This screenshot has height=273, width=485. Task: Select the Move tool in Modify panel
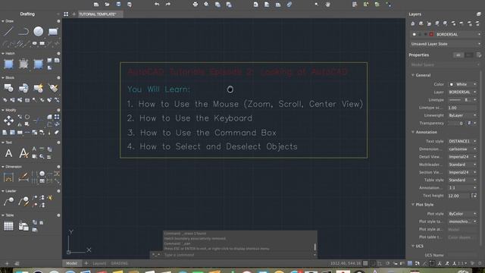pos(8,121)
